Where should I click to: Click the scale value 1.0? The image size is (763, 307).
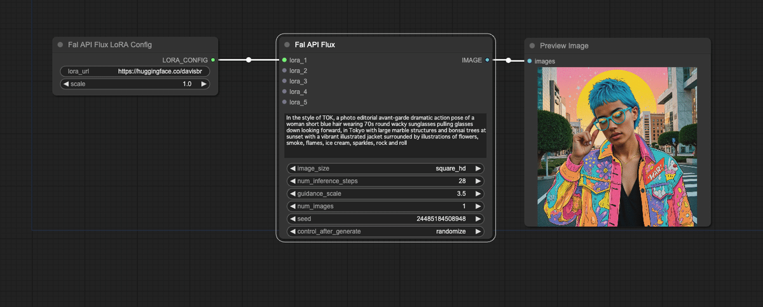click(187, 84)
